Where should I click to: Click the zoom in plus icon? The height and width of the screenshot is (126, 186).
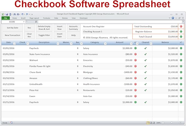[x=180, y=123]
